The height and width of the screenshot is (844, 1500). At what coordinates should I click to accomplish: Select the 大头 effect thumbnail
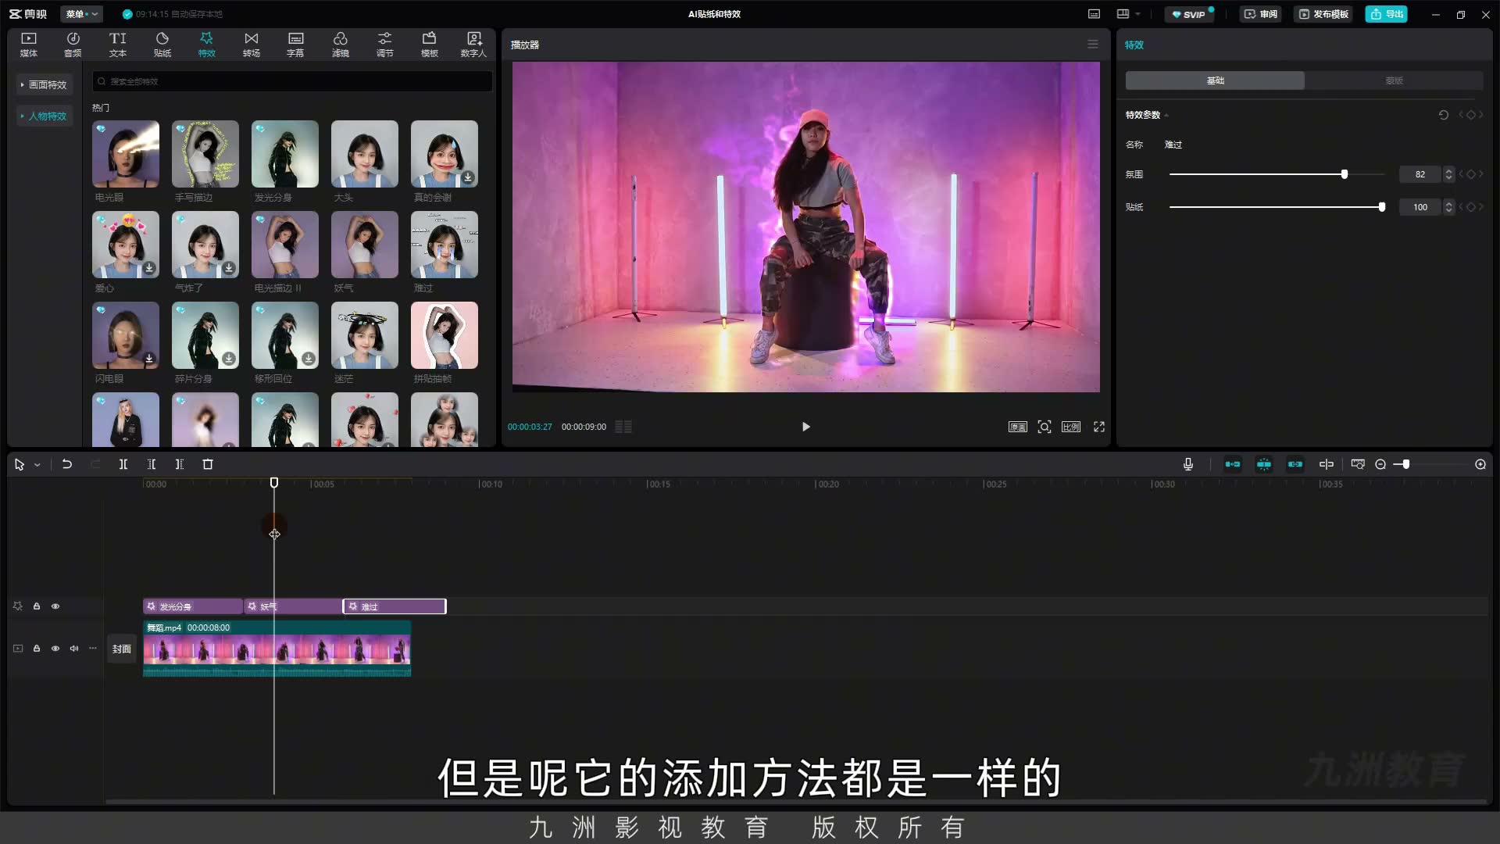[365, 154]
